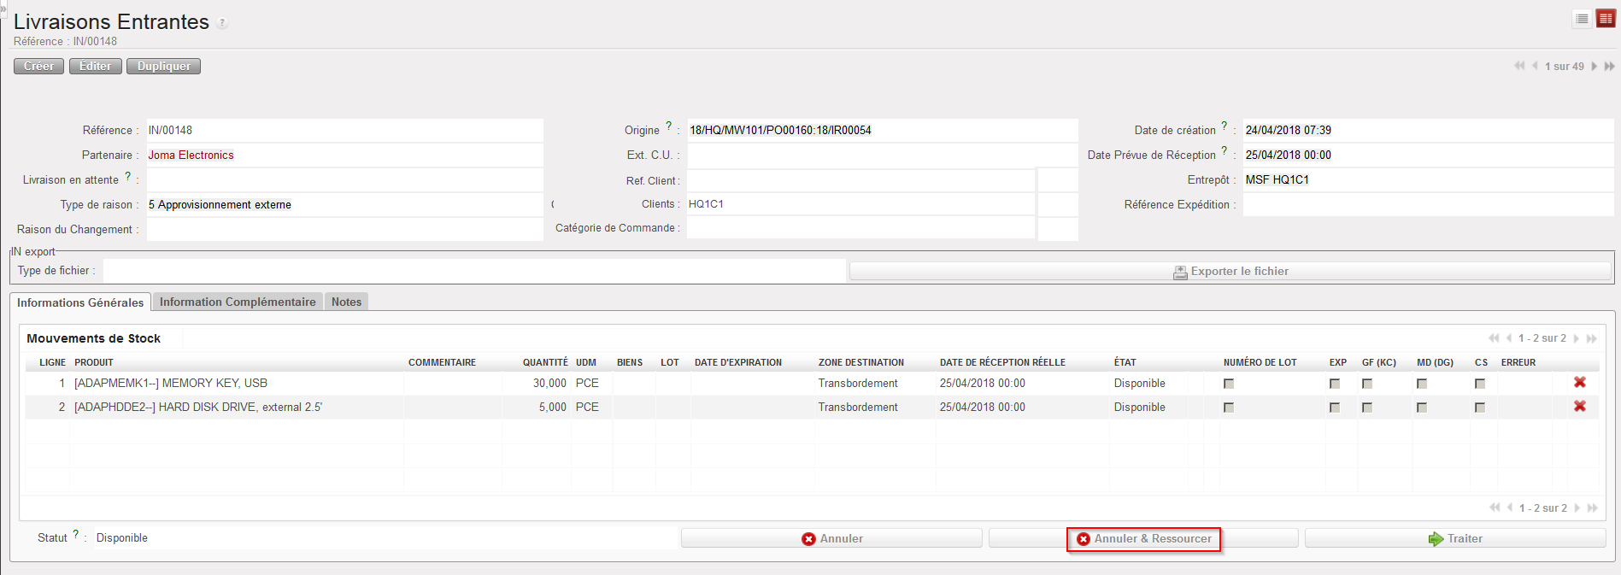1621x575 pixels.
Task: Go to next record arrow
Action: [1594, 67]
